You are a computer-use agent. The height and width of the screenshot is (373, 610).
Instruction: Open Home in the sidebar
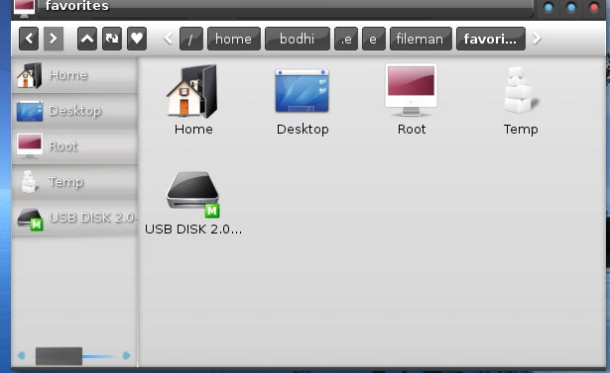tap(74, 75)
